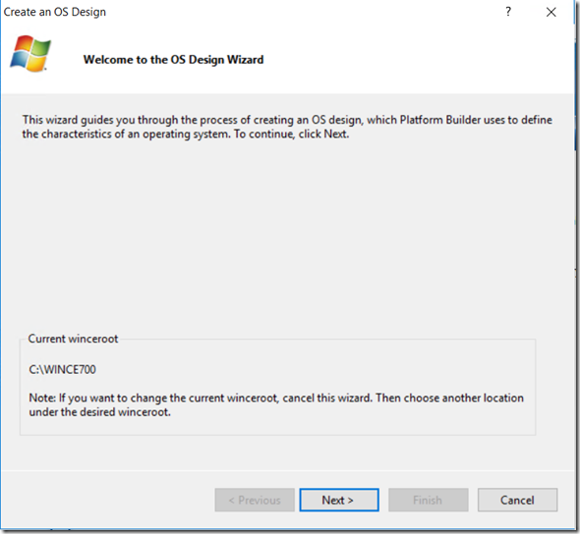Click the 'Current winceroot' group label
This screenshot has height=534, width=580.
point(73,339)
